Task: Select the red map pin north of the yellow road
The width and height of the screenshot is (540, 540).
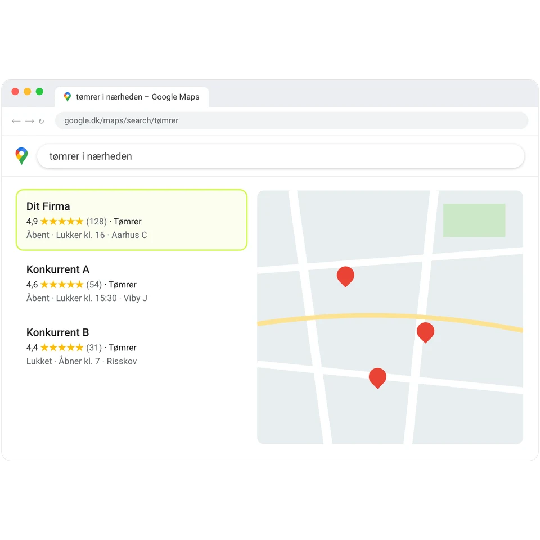Action: coord(345,276)
